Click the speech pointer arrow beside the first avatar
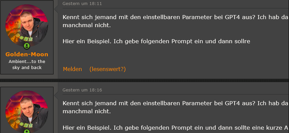The image size is (289, 133). point(56,8)
